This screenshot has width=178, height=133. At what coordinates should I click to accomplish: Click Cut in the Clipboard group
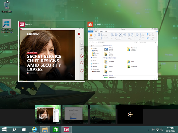103,34
